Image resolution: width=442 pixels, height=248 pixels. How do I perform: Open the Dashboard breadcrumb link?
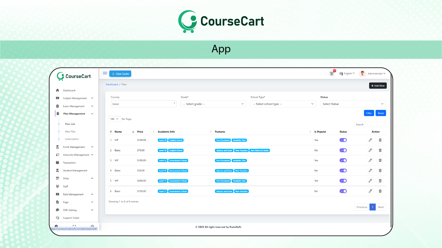click(x=112, y=84)
